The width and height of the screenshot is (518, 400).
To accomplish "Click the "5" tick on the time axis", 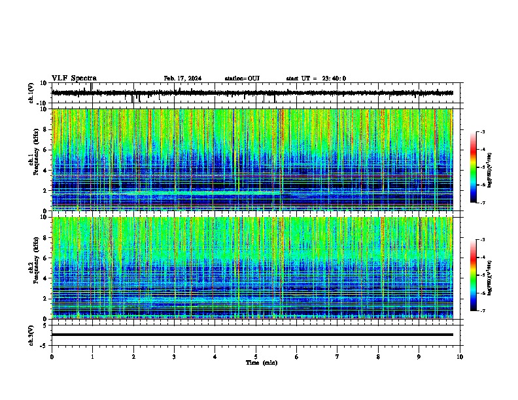I will click(x=256, y=357).
